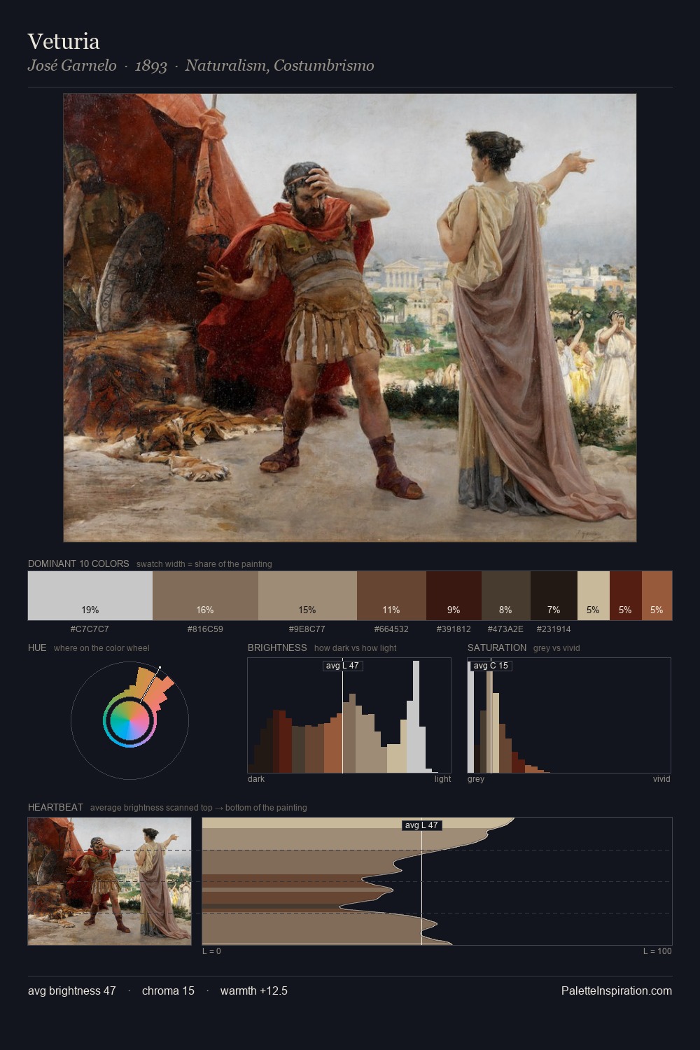This screenshot has height=1050, width=700.
Task: Click 'L = 100' heartbeat axis label
Action: pos(657,951)
